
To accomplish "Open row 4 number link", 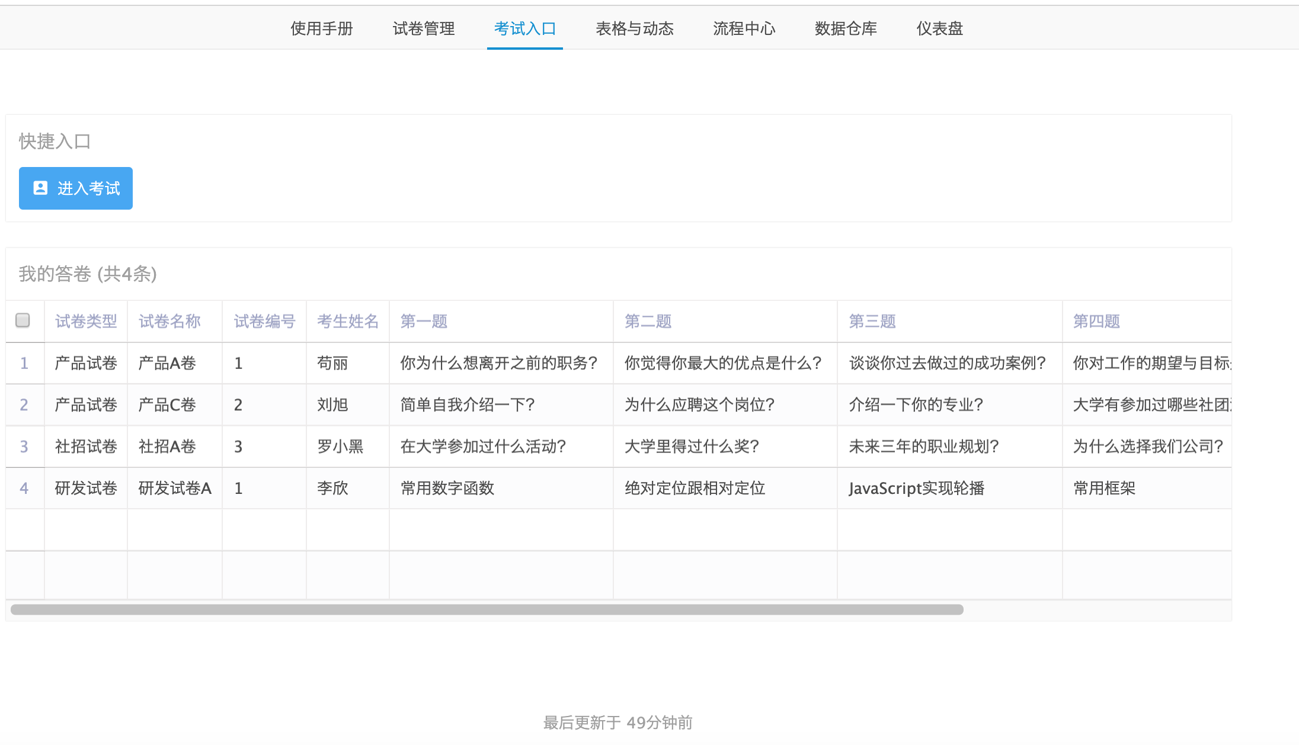I will [x=24, y=488].
